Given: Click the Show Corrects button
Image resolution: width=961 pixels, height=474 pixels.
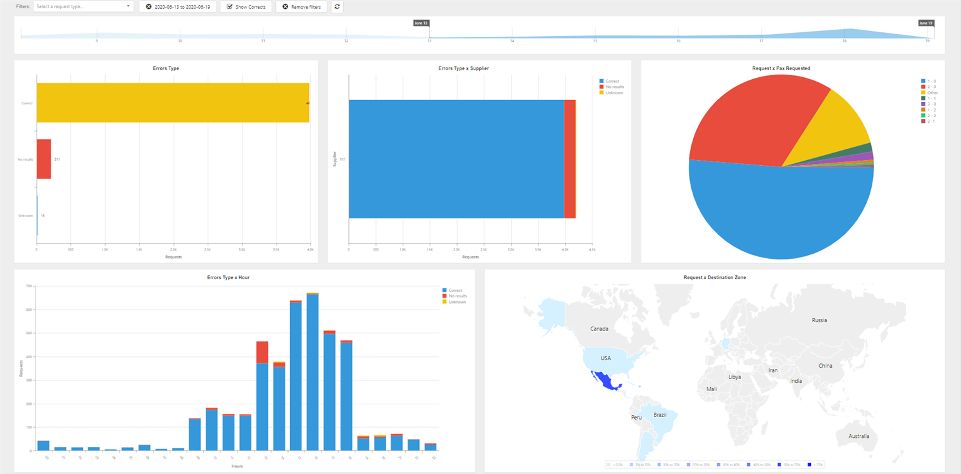Looking at the screenshot, I should 246,7.
